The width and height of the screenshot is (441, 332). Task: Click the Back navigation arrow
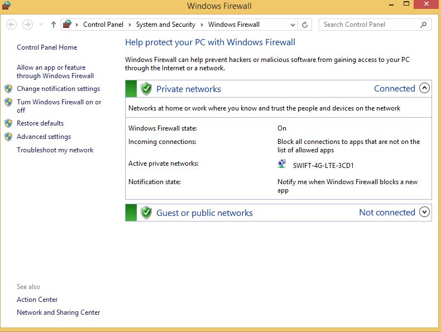coord(11,25)
